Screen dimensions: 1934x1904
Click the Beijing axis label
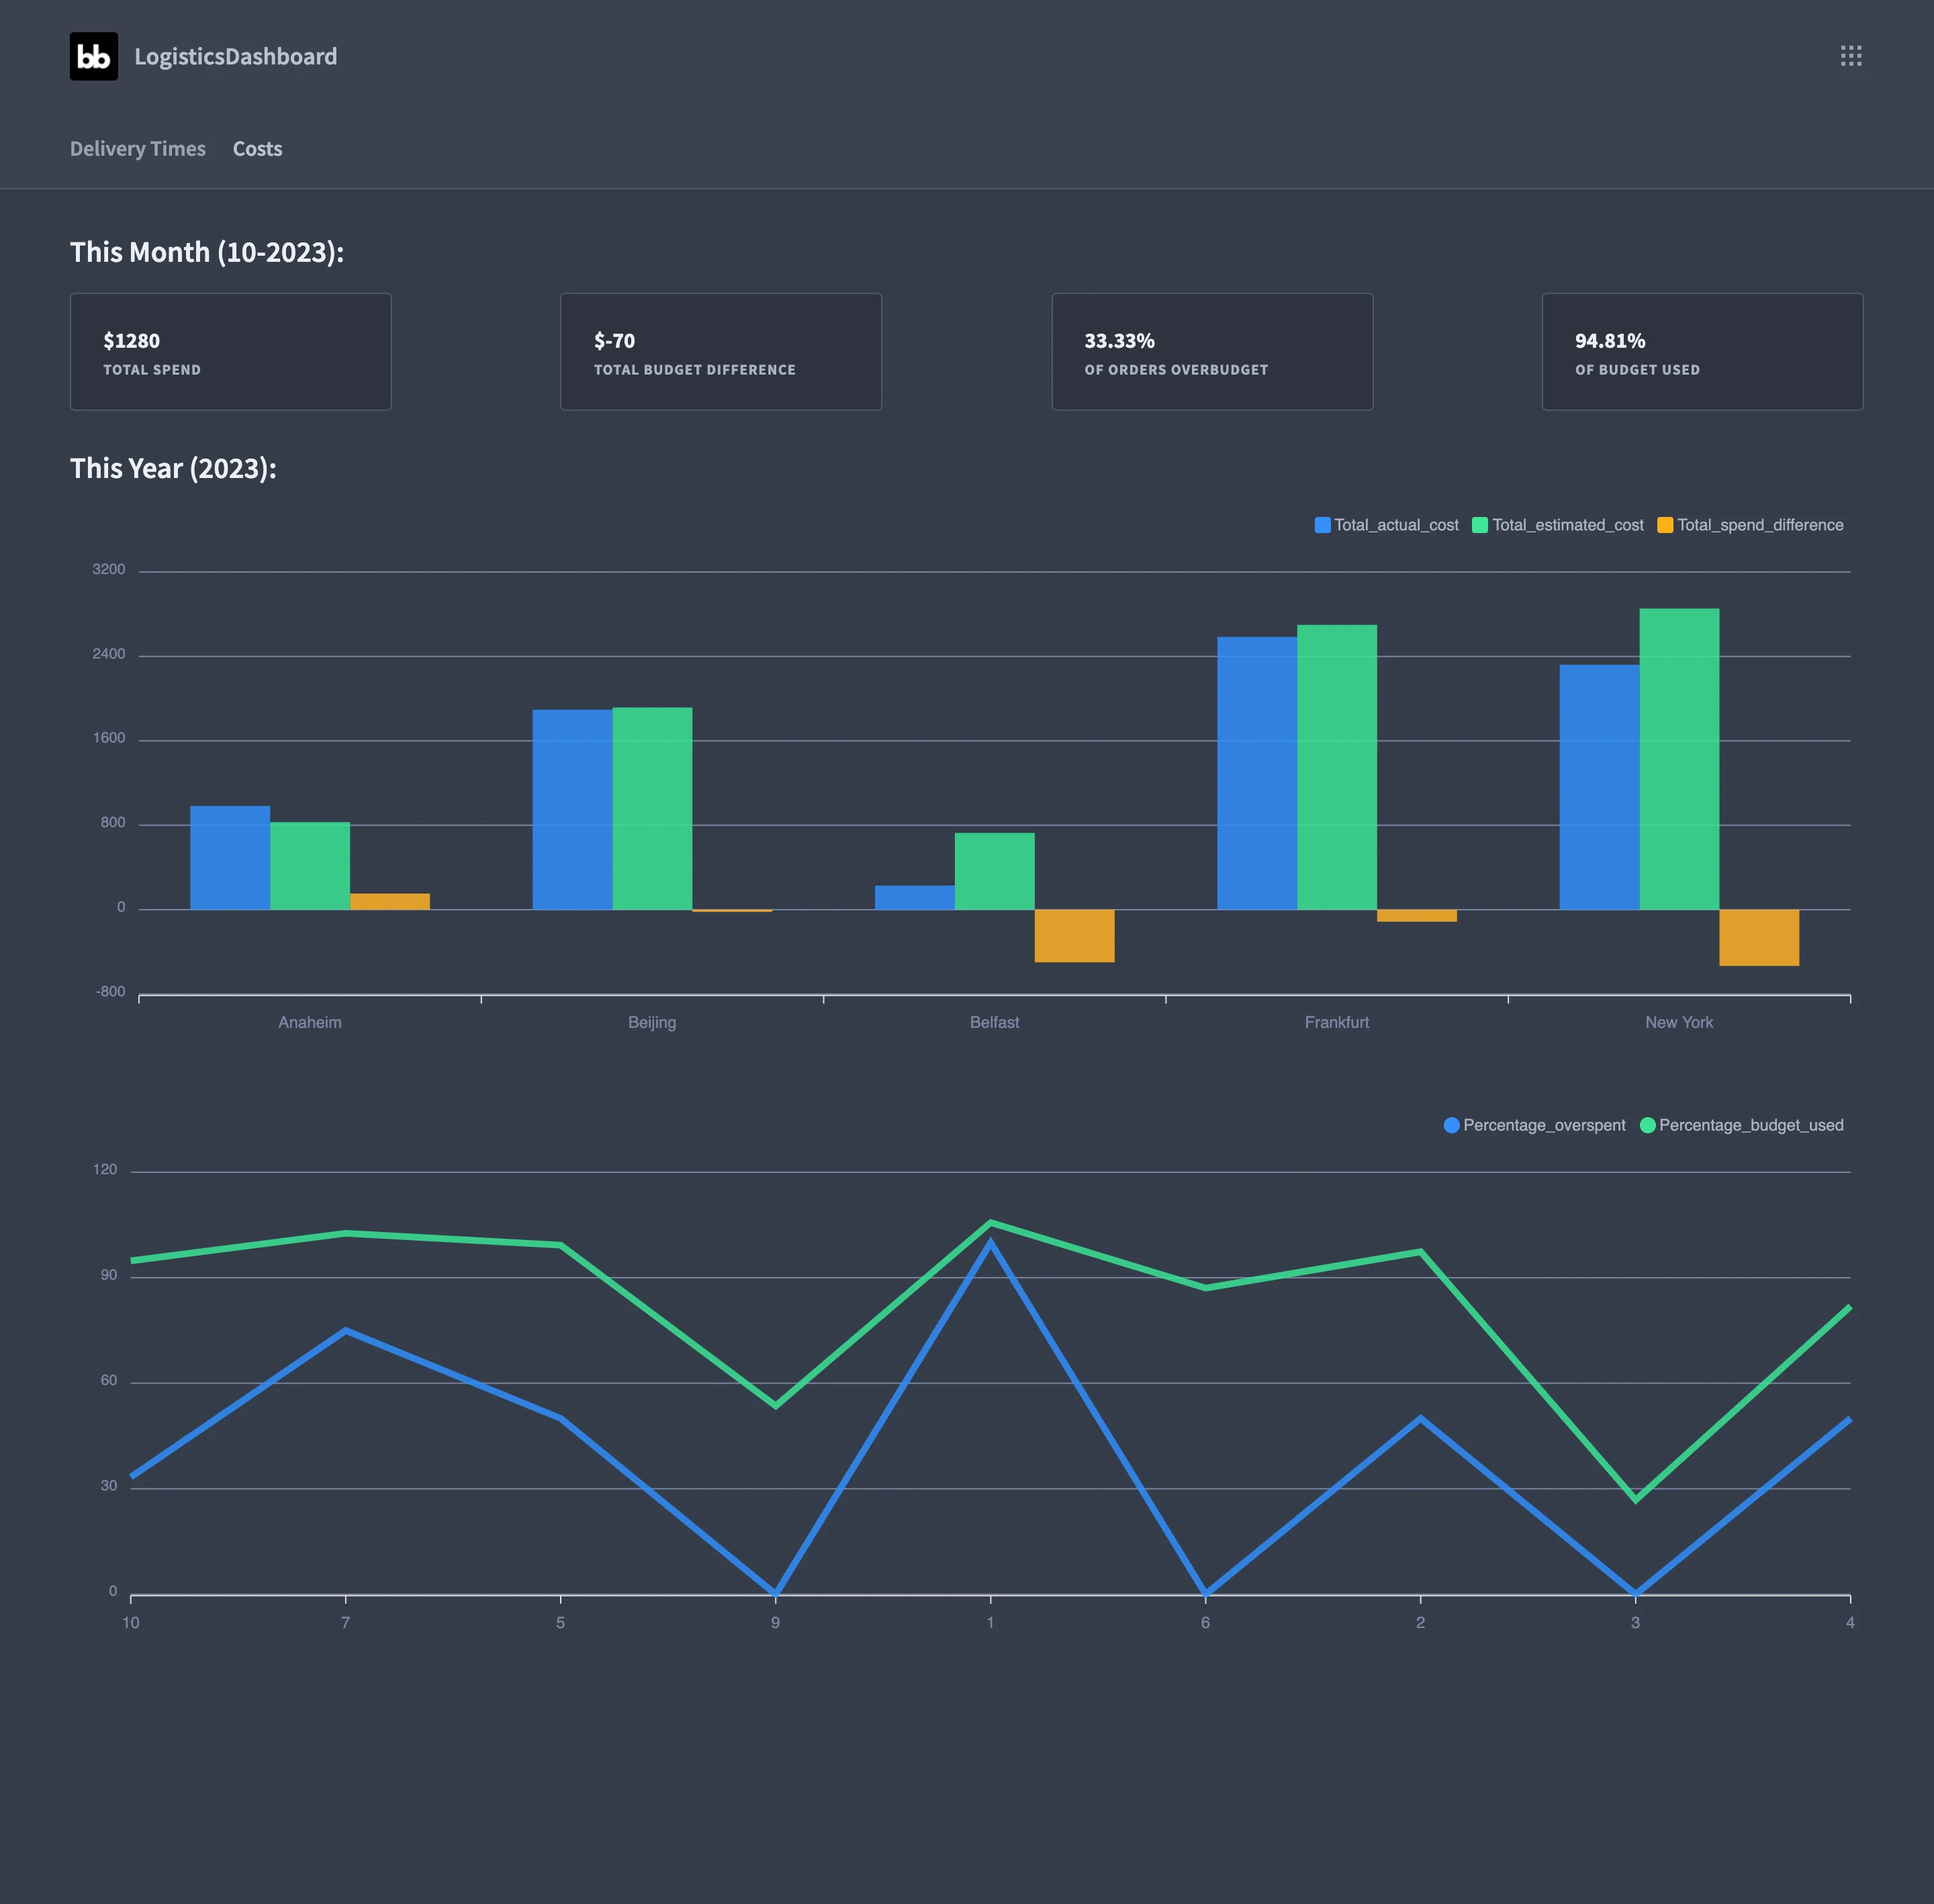click(652, 1022)
